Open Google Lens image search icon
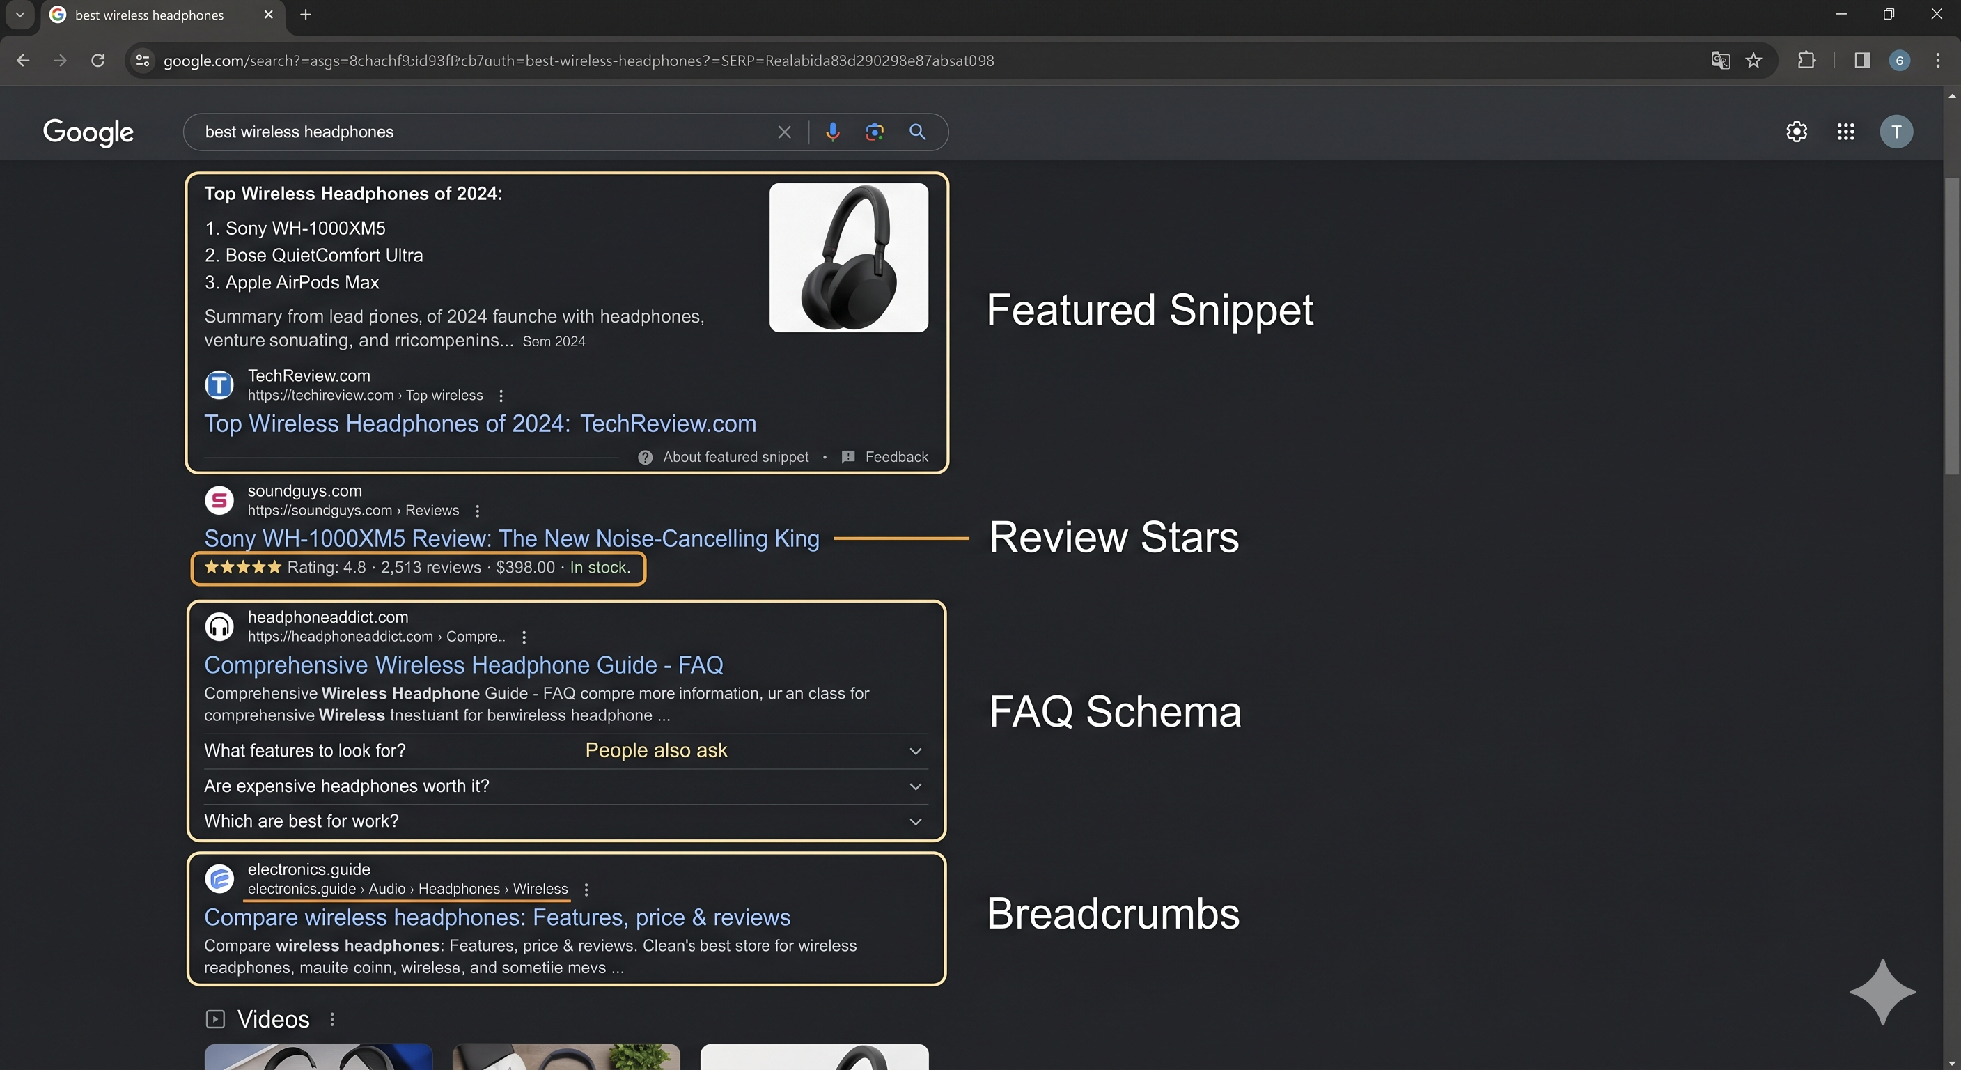1961x1070 pixels. pyautogui.click(x=875, y=132)
